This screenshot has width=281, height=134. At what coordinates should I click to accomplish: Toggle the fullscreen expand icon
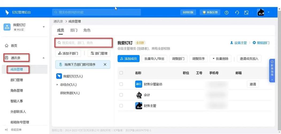(x=247, y=12)
